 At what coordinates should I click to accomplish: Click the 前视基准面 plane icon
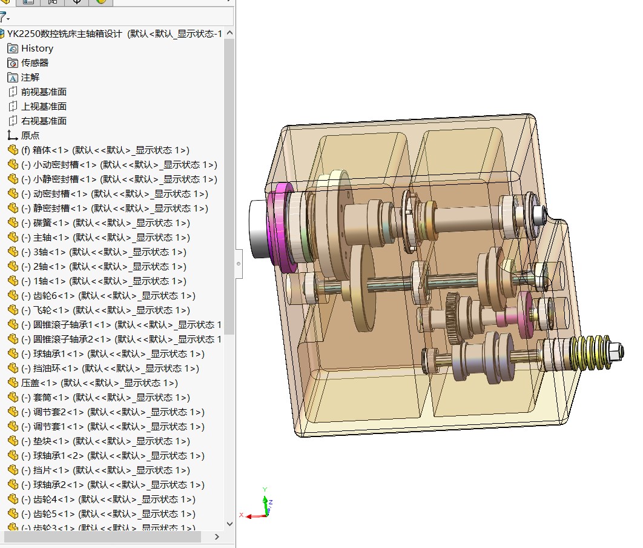[13, 92]
